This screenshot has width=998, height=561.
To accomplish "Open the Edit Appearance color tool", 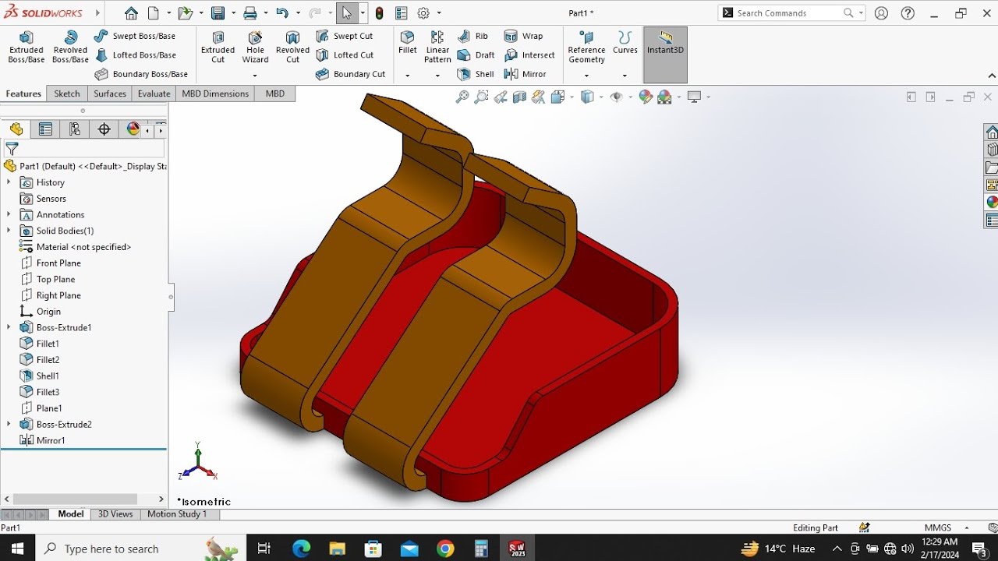I will click(x=646, y=97).
